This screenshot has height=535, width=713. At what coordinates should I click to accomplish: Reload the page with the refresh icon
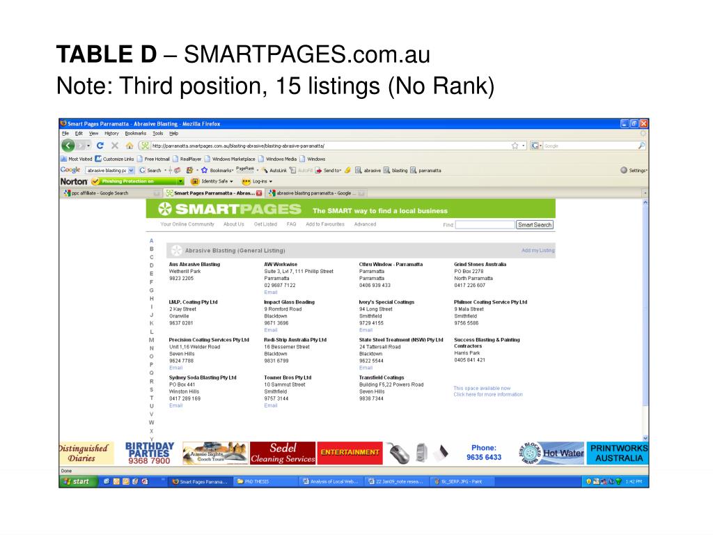coord(100,146)
